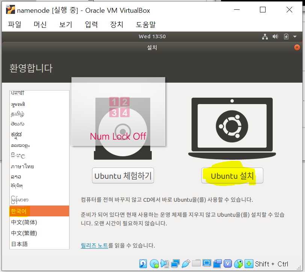Click the Wed 13:50 clock in top bar
Screen dimensions: 305x272
click(152, 36)
